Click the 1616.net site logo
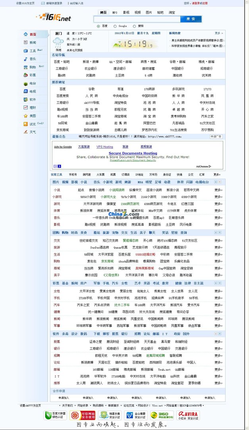The width and height of the screenshot is (249, 430). coord(54,17)
